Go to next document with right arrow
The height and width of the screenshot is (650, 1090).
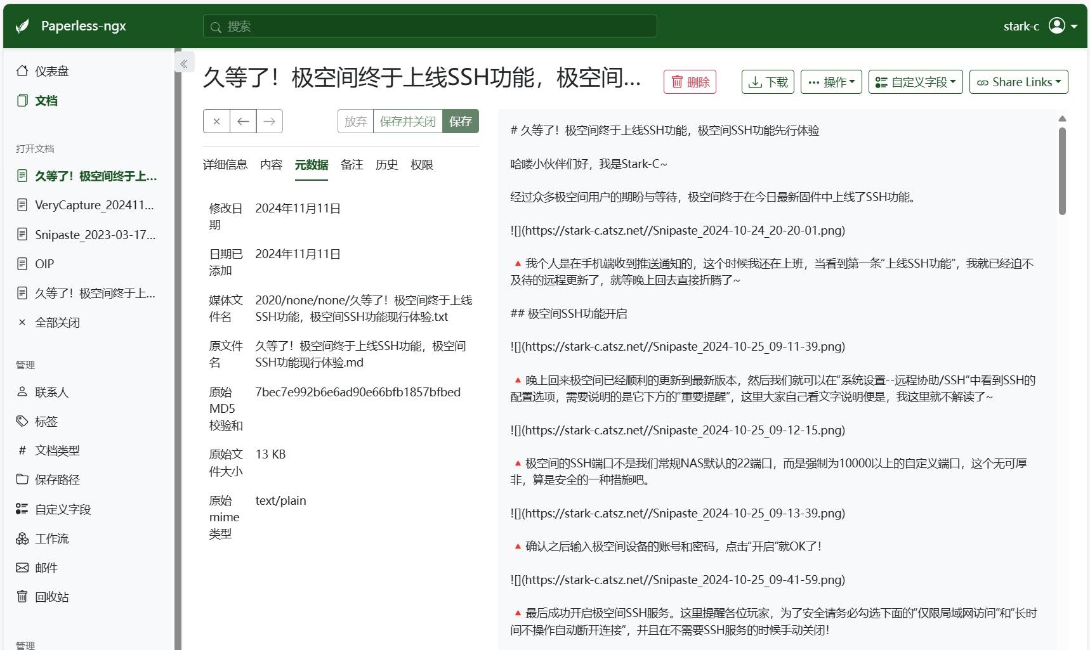pos(270,121)
